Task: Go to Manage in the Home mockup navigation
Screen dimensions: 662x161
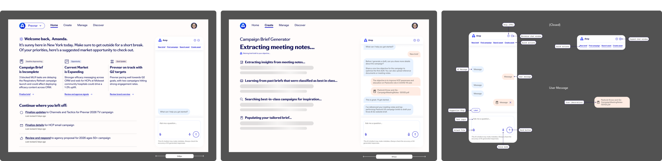Action: click(x=82, y=25)
